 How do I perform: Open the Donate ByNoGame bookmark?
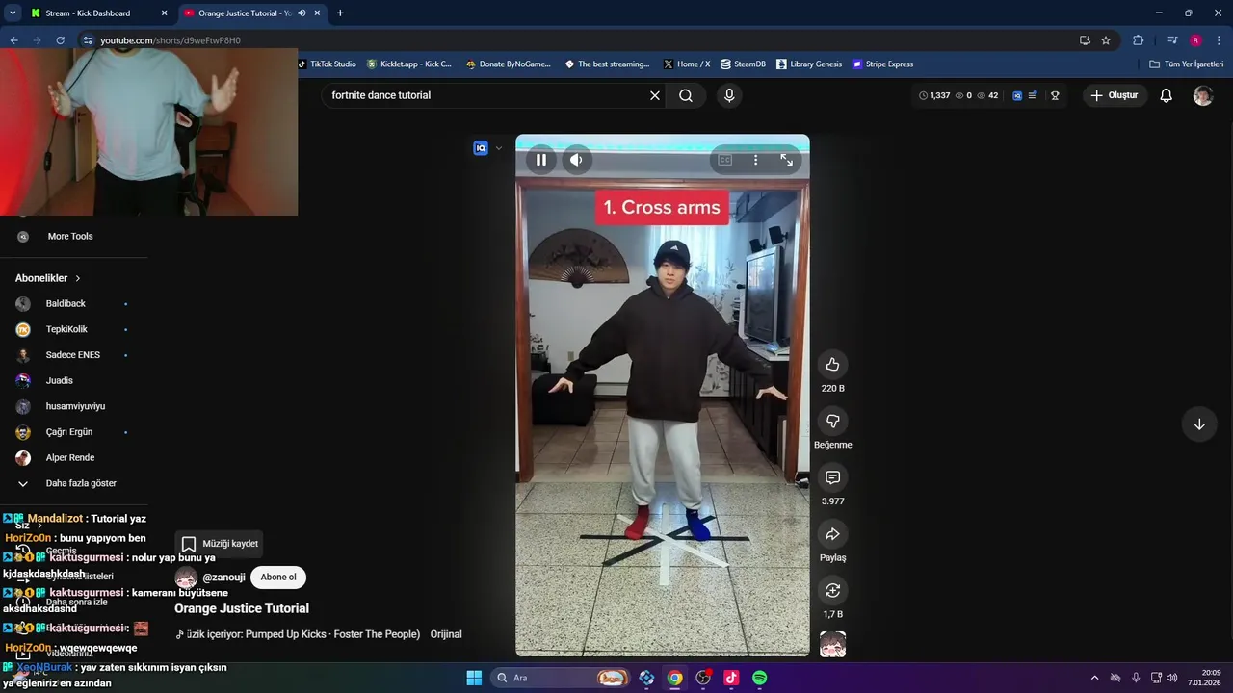[509, 64]
